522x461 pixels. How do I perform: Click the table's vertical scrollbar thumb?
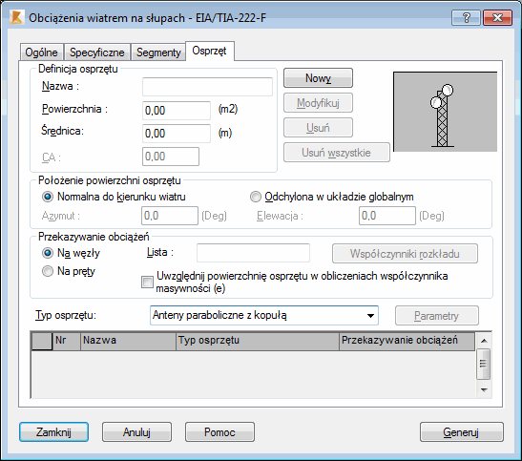(484, 364)
